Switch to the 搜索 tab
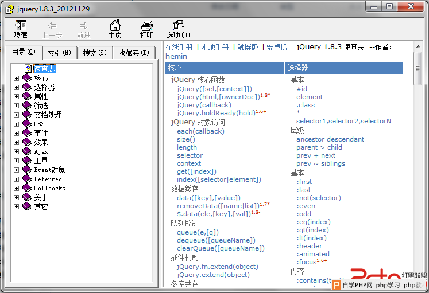The width and height of the screenshot is (429, 293). point(95,53)
